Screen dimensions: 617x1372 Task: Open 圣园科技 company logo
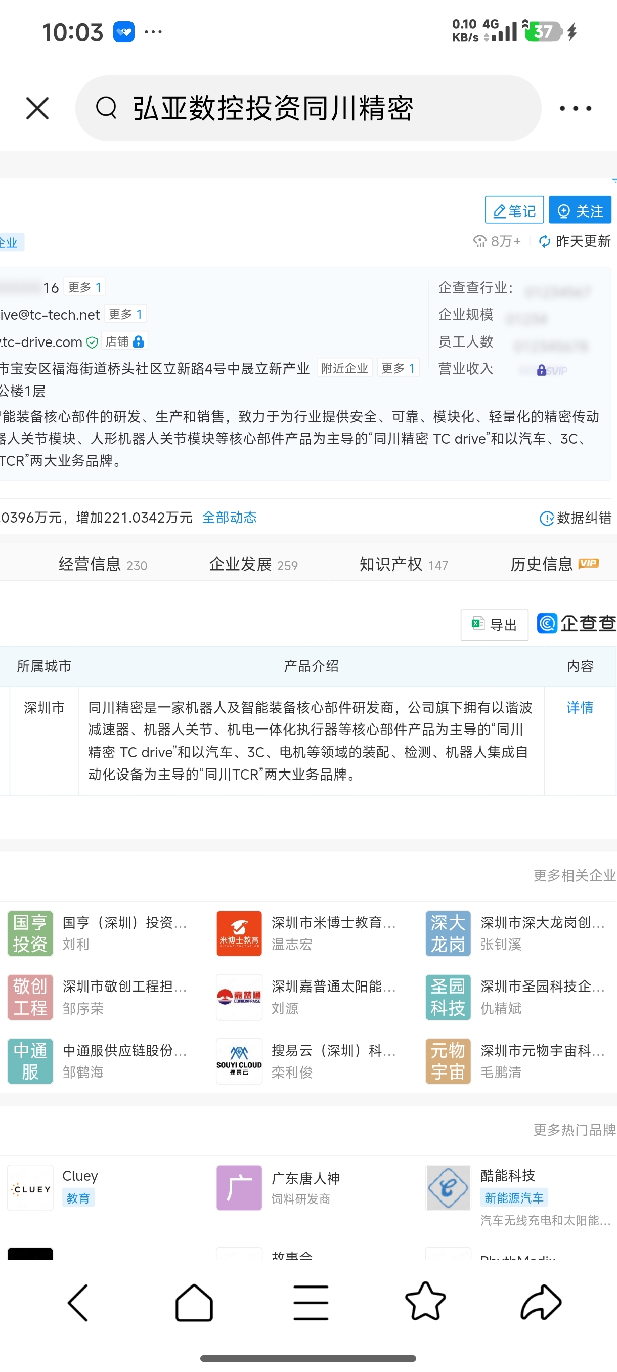[x=448, y=997]
